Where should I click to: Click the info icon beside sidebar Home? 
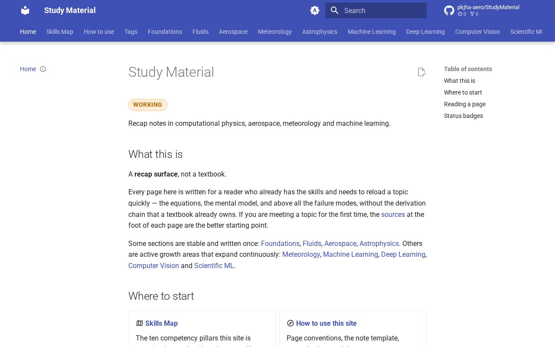coord(43,69)
